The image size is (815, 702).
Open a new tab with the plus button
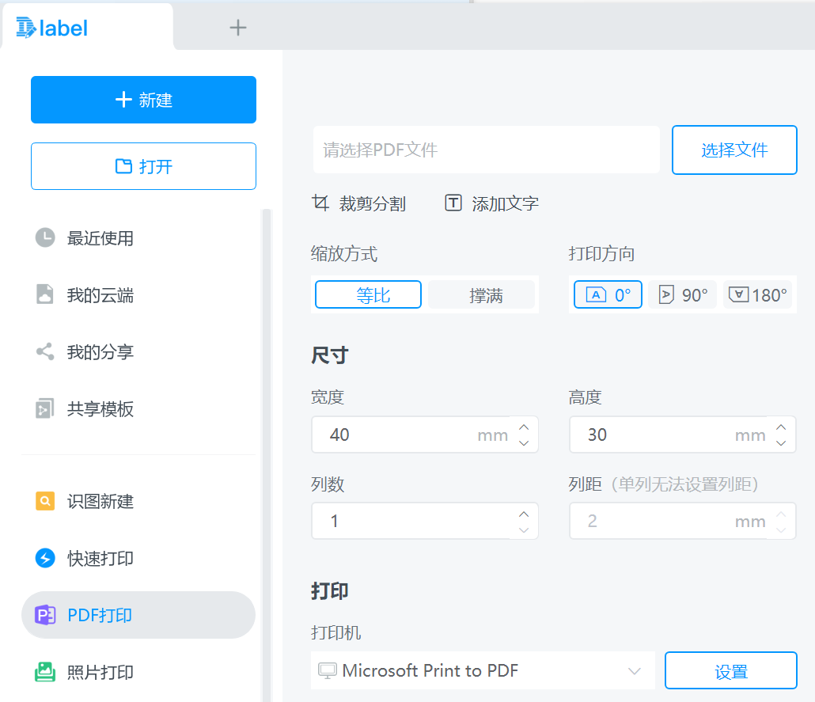point(237,28)
